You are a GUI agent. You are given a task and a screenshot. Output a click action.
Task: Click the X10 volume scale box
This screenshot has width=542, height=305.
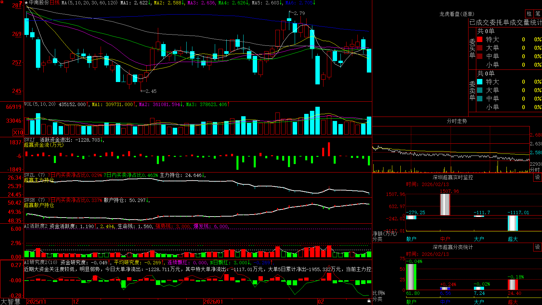point(18,133)
